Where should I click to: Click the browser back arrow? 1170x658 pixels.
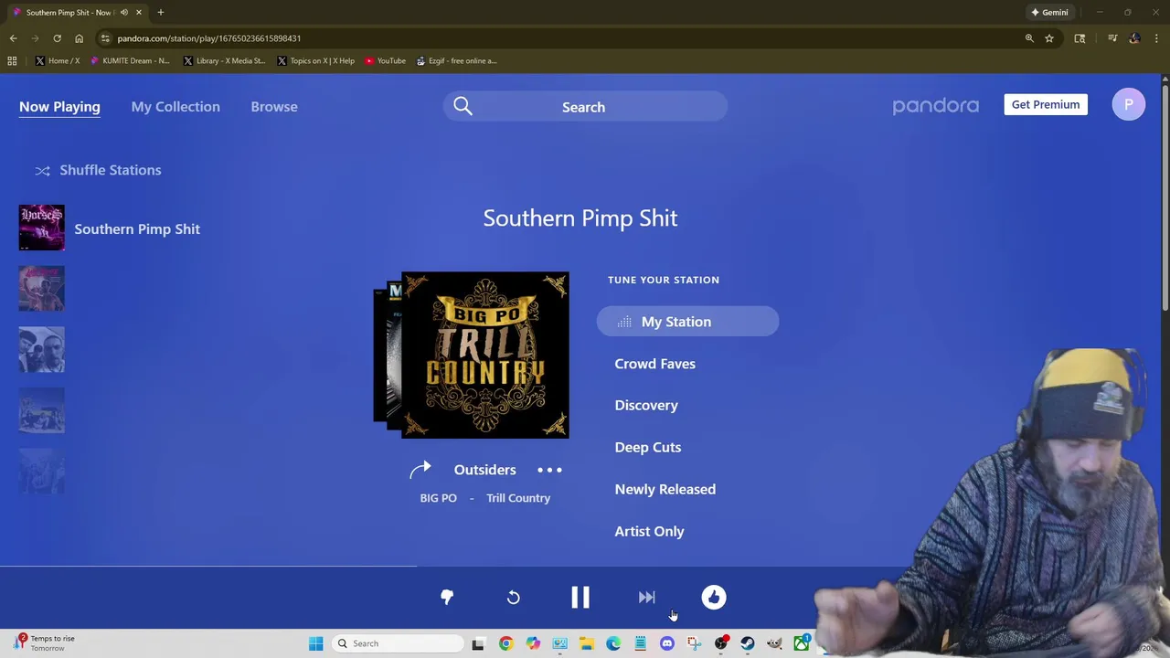click(x=13, y=38)
